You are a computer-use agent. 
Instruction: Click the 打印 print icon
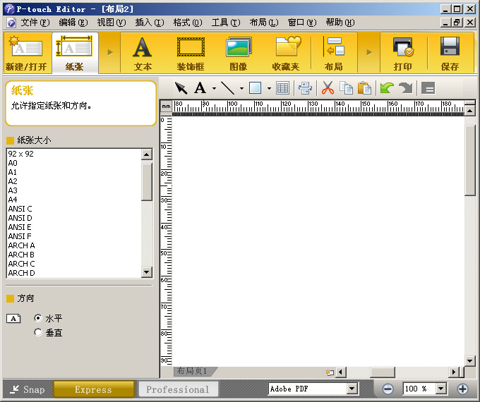coord(403,53)
